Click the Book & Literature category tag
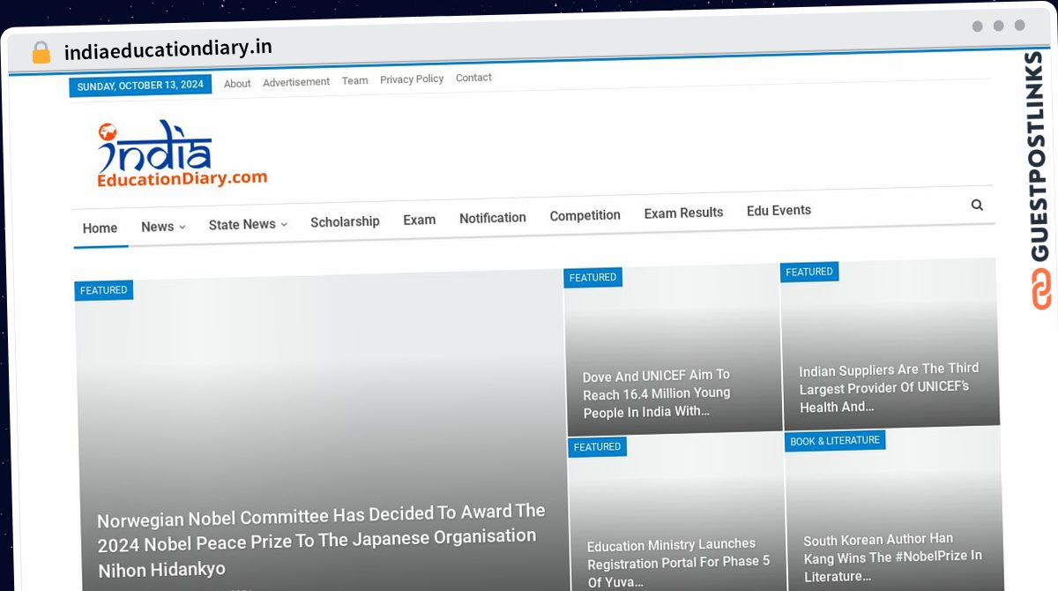1058x591 pixels. 835,441
